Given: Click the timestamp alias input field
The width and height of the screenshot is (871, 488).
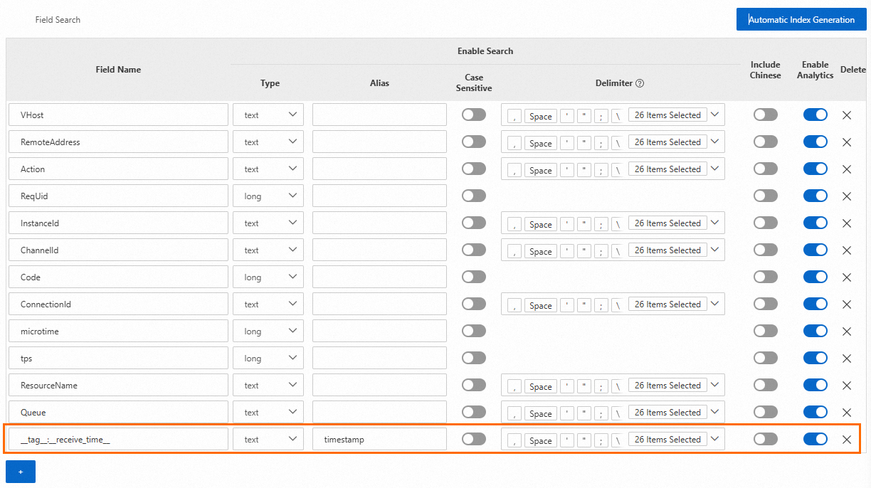Looking at the screenshot, I should 379,439.
